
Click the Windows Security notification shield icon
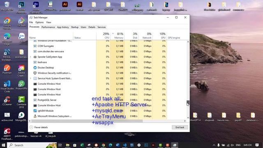35,73
